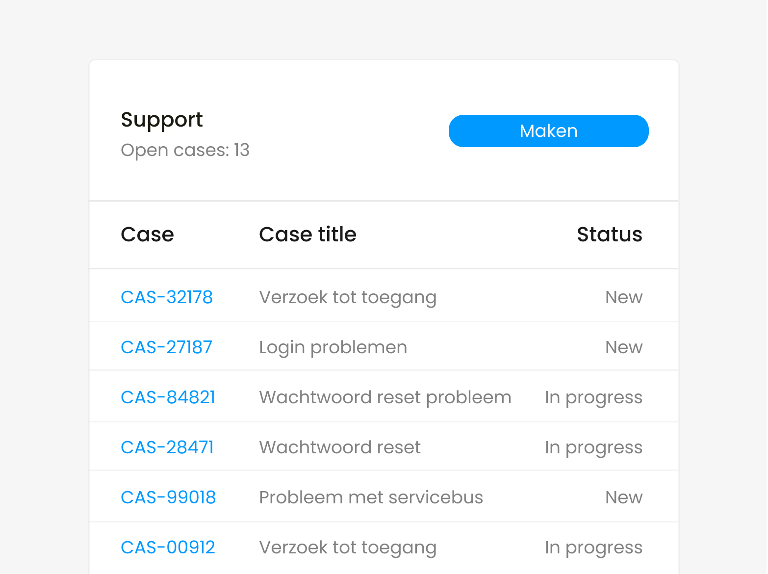Click Verzoek tot toegang in CAS-00912 row
Image resolution: width=768 pixels, height=574 pixels.
(348, 548)
